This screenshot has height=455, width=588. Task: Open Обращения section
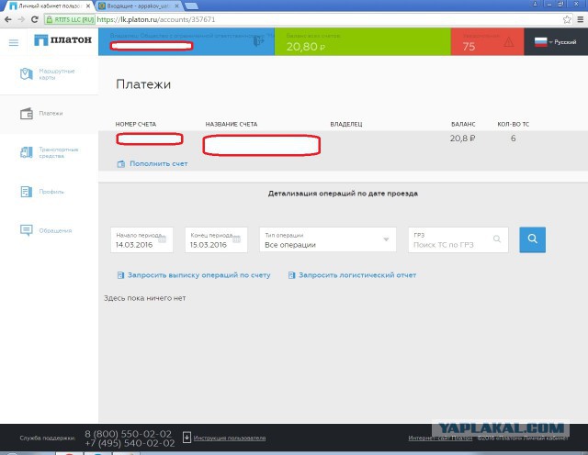pos(46,230)
